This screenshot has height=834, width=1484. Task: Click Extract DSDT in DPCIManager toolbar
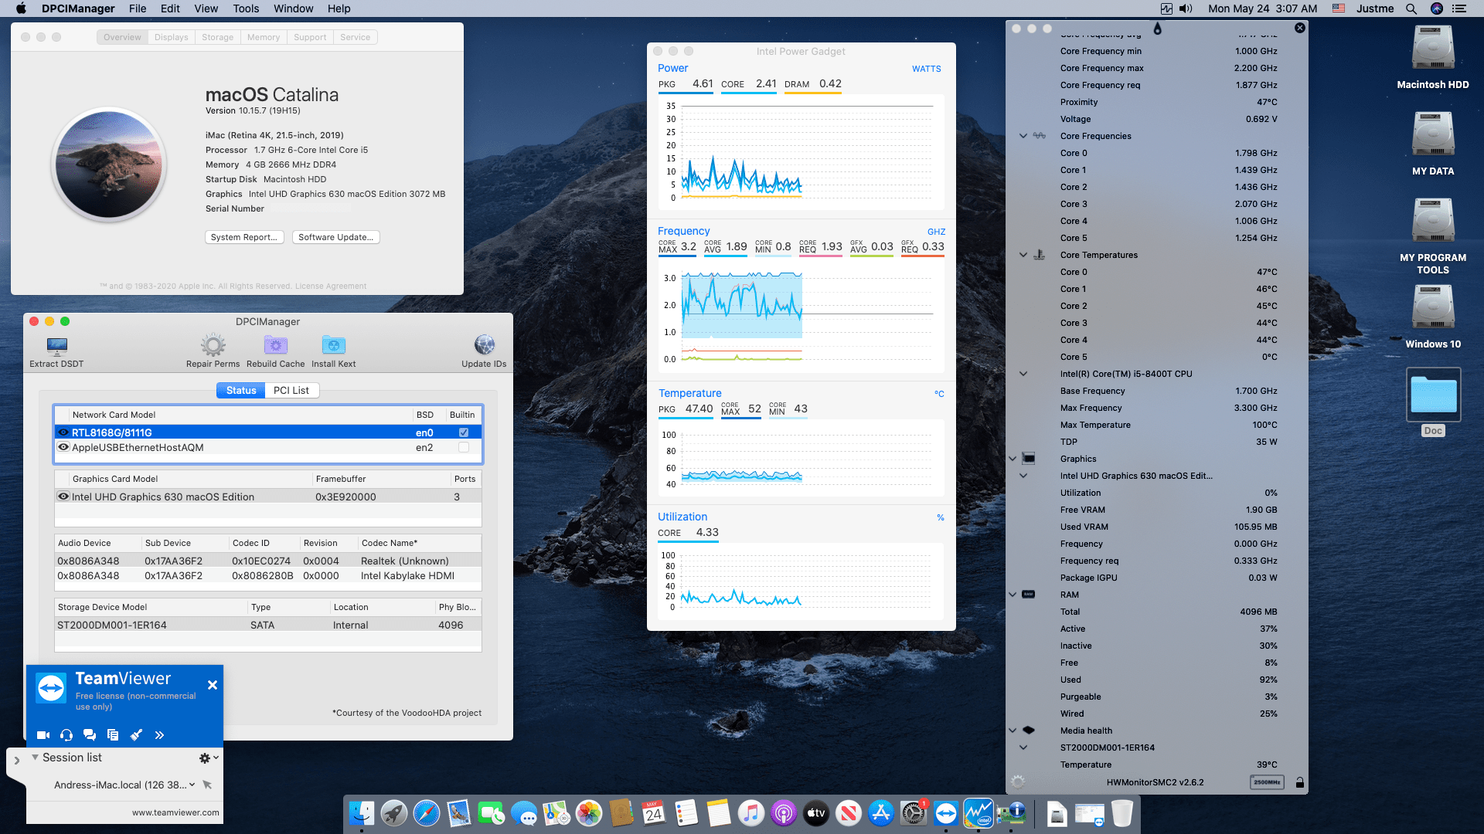click(56, 351)
